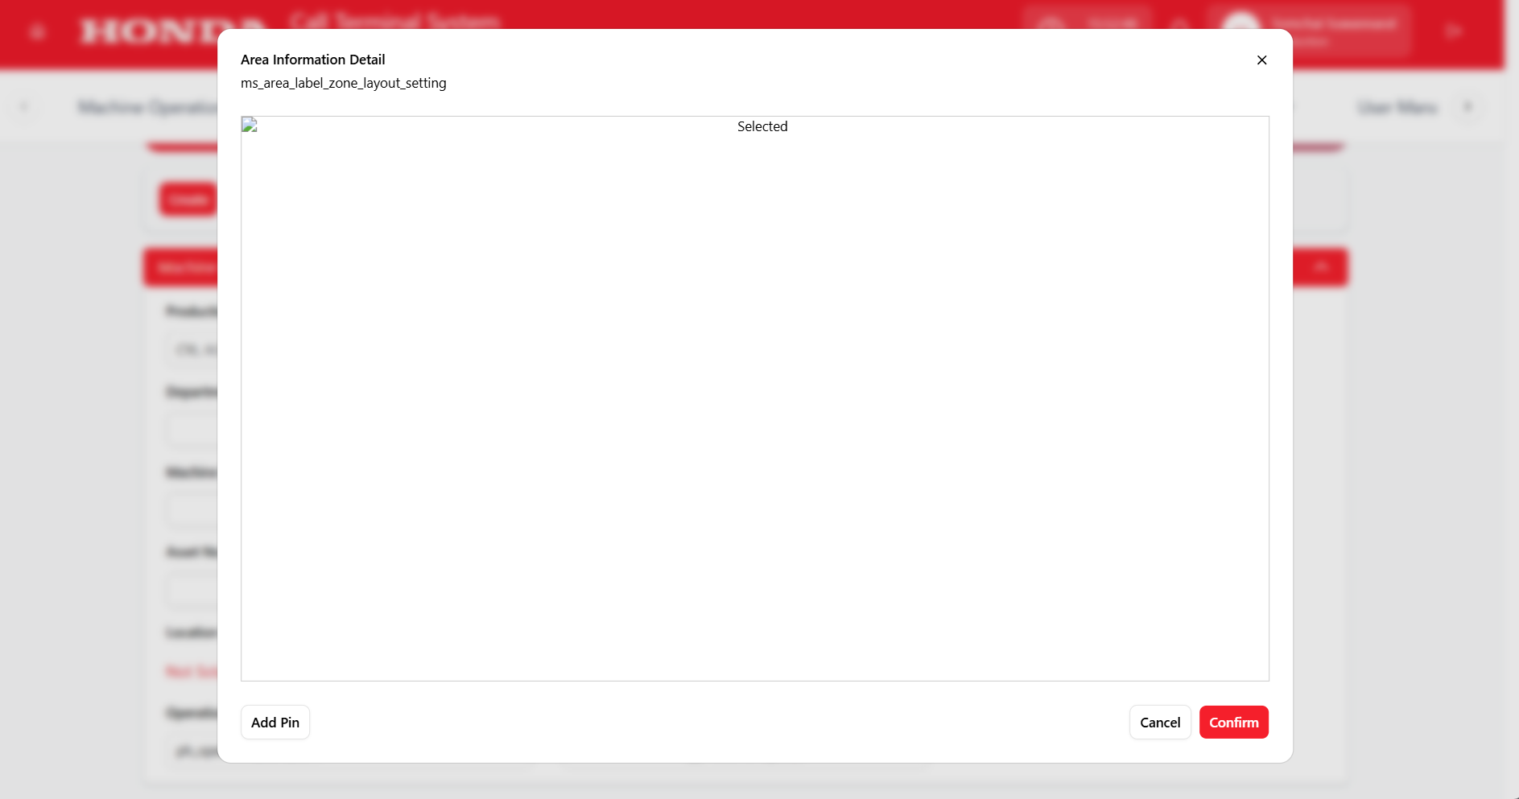1519x799 pixels.
Task: Click the bell icon beside user profile
Action: click(1179, 26)
